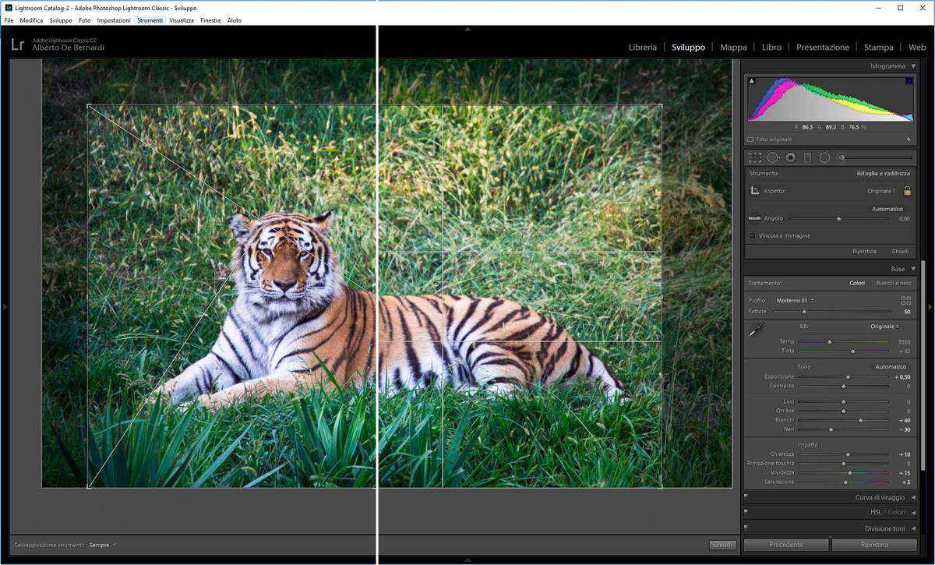935x565 pixels.
Task: Activate the Red Eye Correction tool
Action: pos(790,157)
